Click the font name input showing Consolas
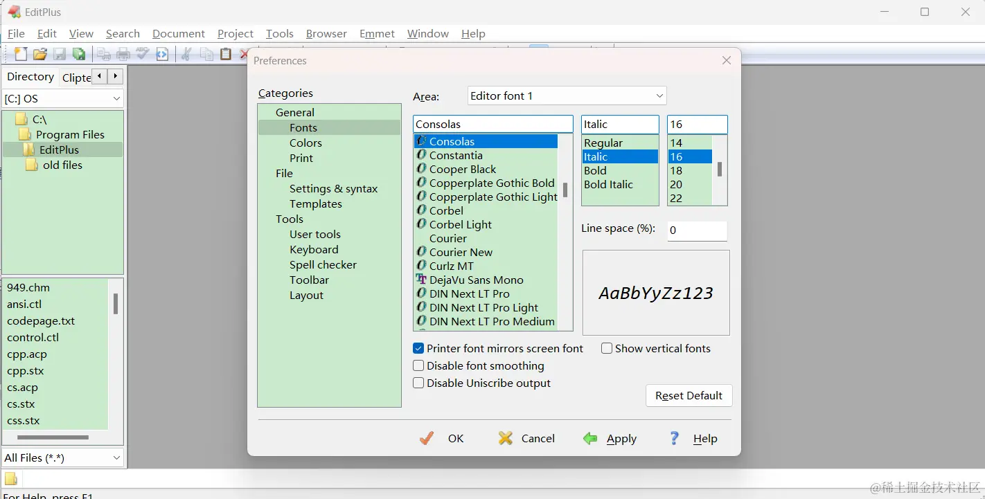The width and height of the screenshot is (985, 499). pos(493,125)
